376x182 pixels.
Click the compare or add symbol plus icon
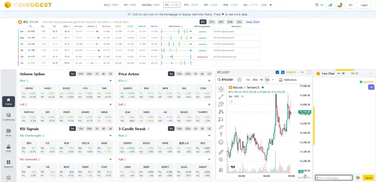pyautogui.click(x=239, y=80)
